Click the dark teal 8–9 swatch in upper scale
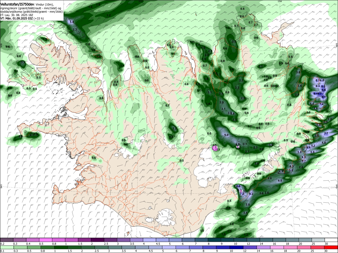This screenshot has height=253, width=338. click(x=214, y=240)
